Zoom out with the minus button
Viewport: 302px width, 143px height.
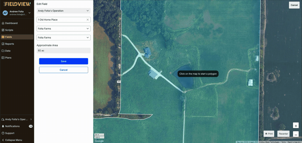point(296,134)
